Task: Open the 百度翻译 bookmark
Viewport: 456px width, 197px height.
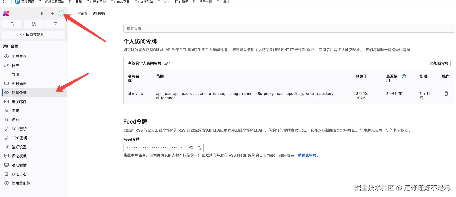Action: click(x=25, y=2)
